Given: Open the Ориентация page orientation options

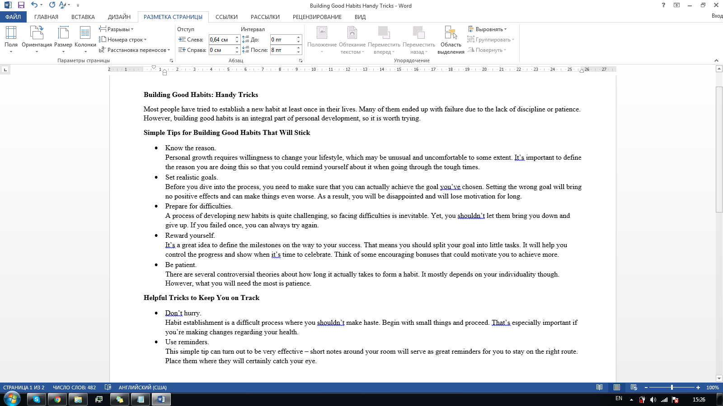Looking at the screenshot, I should (37, 39).
